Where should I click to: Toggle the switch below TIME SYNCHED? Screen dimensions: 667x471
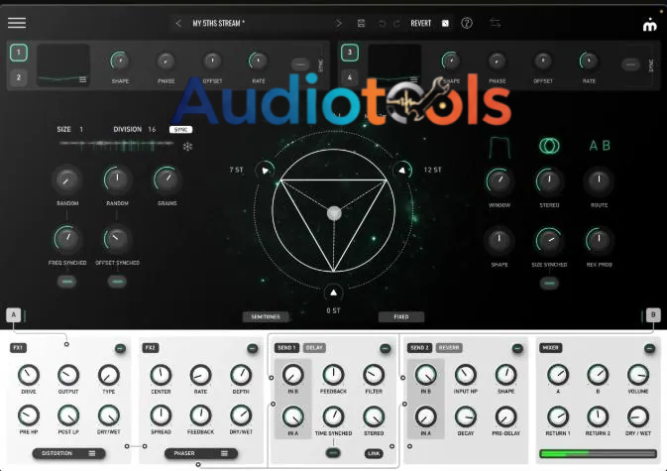(333, 453)
